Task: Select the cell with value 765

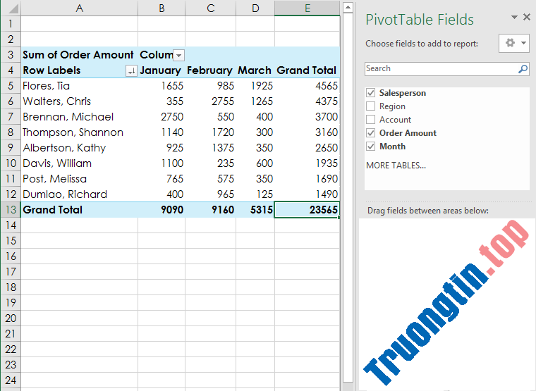Action: pos(162,179)
